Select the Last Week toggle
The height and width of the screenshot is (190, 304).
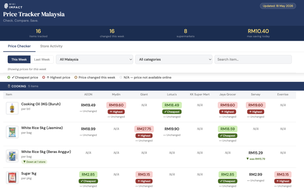pos(42,59)
